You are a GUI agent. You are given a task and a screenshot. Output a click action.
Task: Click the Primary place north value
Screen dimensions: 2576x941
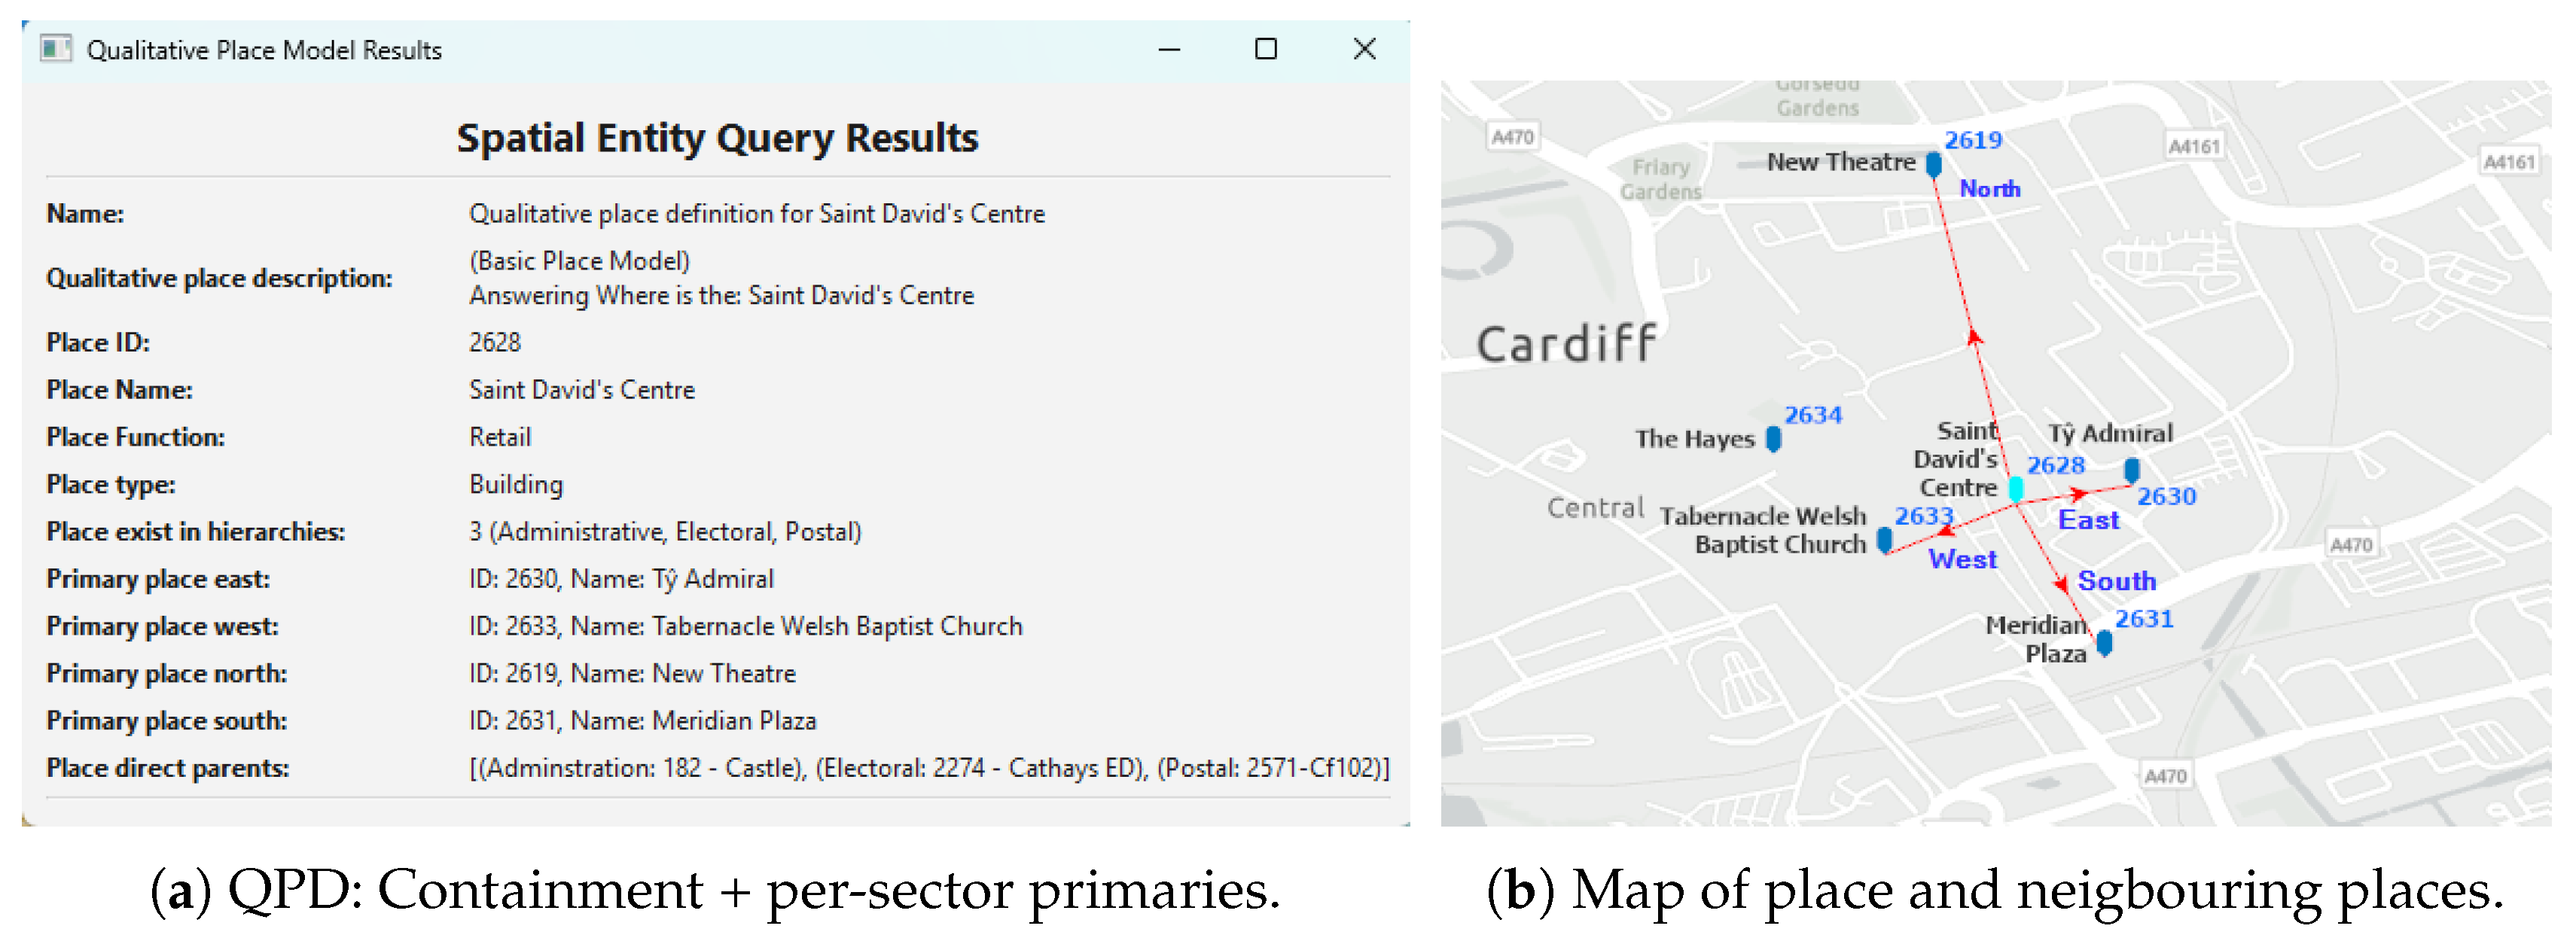632,674
